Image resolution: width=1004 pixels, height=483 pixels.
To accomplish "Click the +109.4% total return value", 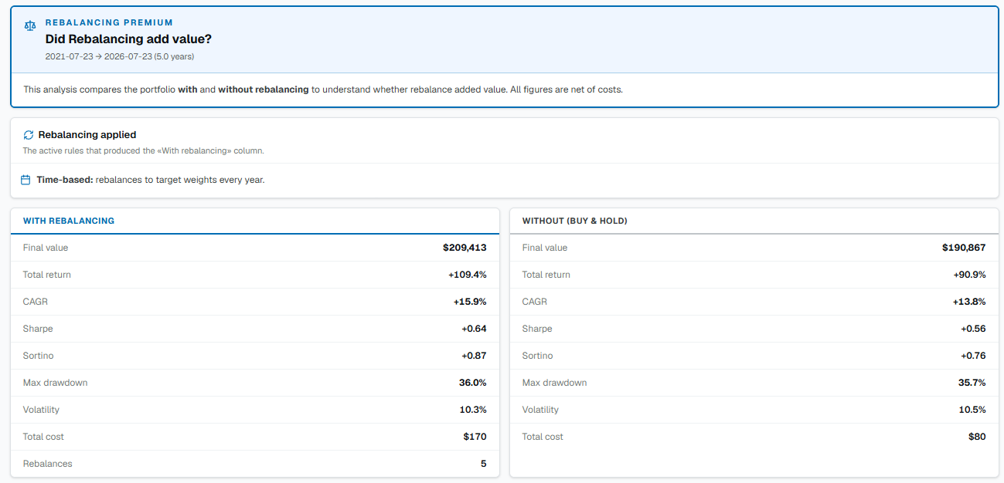I will [x=467, y=275].
